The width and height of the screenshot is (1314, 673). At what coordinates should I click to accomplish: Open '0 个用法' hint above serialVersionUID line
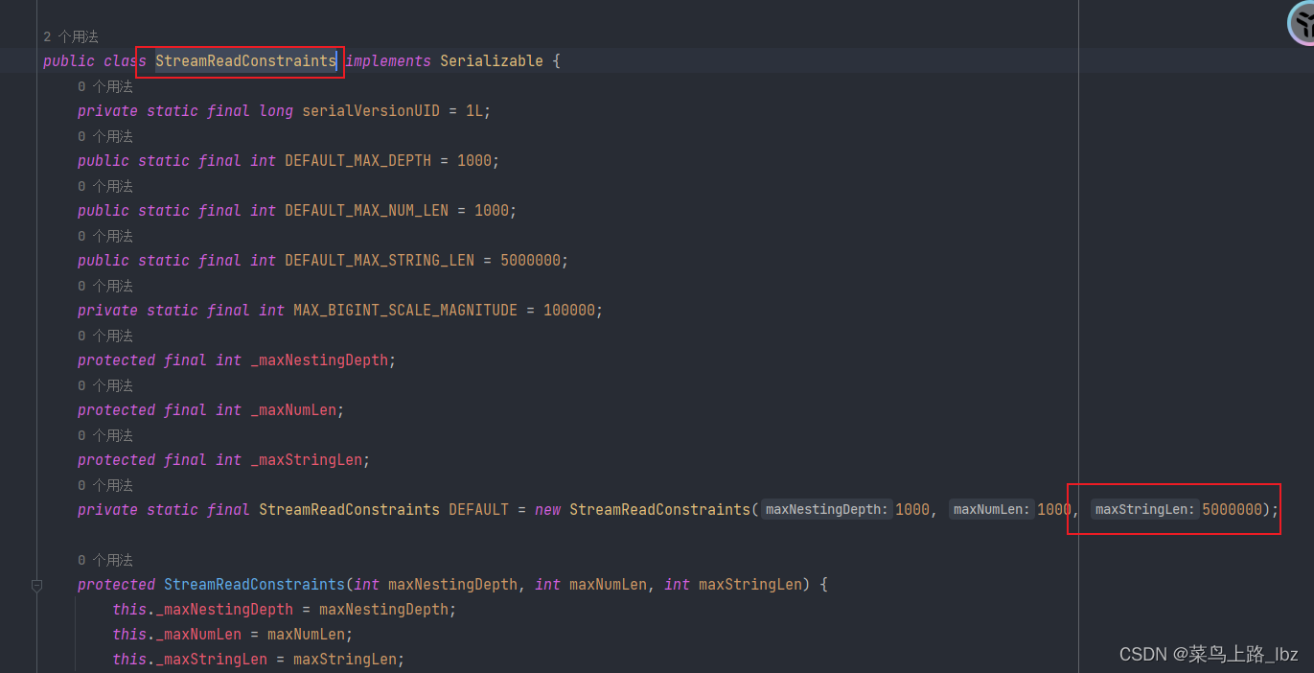[105, 86]
